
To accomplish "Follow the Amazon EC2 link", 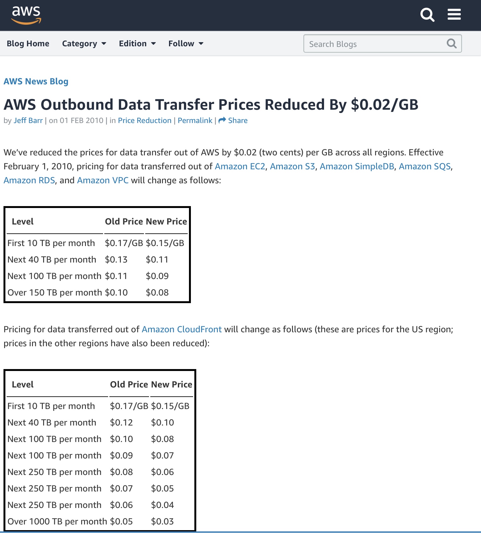I will [240, 166].
